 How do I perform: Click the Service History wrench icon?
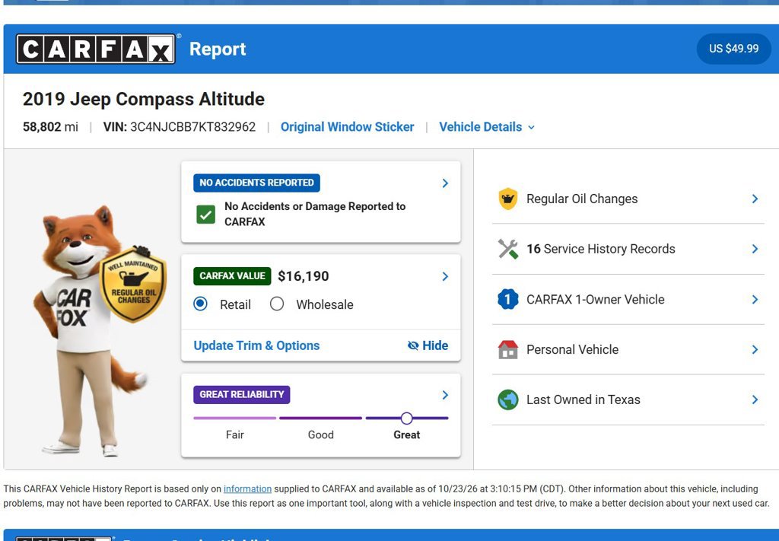(507, 249)
